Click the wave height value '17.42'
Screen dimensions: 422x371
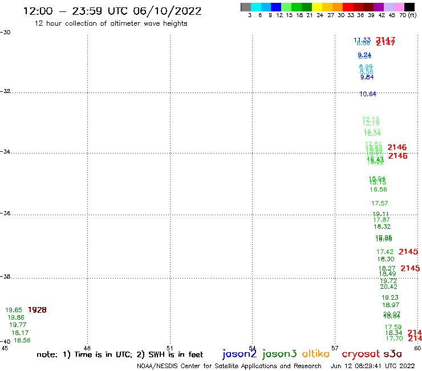385,252
